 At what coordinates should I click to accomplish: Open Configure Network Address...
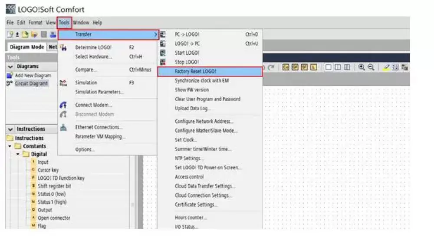pyautogui.click(x=210, y=121)
